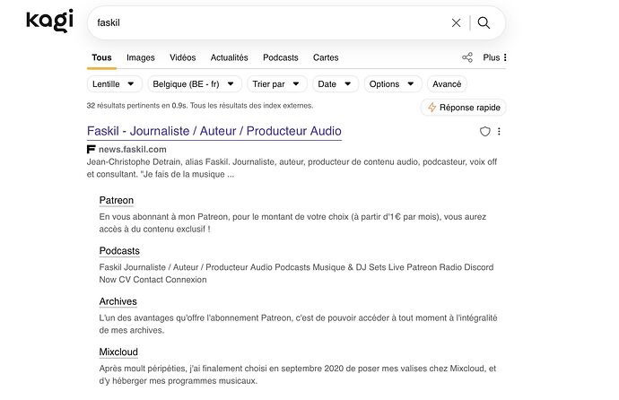Screen dimensions: 619x400
Task: Open the Podcasts sublink under the result
Action: (119, 251)
